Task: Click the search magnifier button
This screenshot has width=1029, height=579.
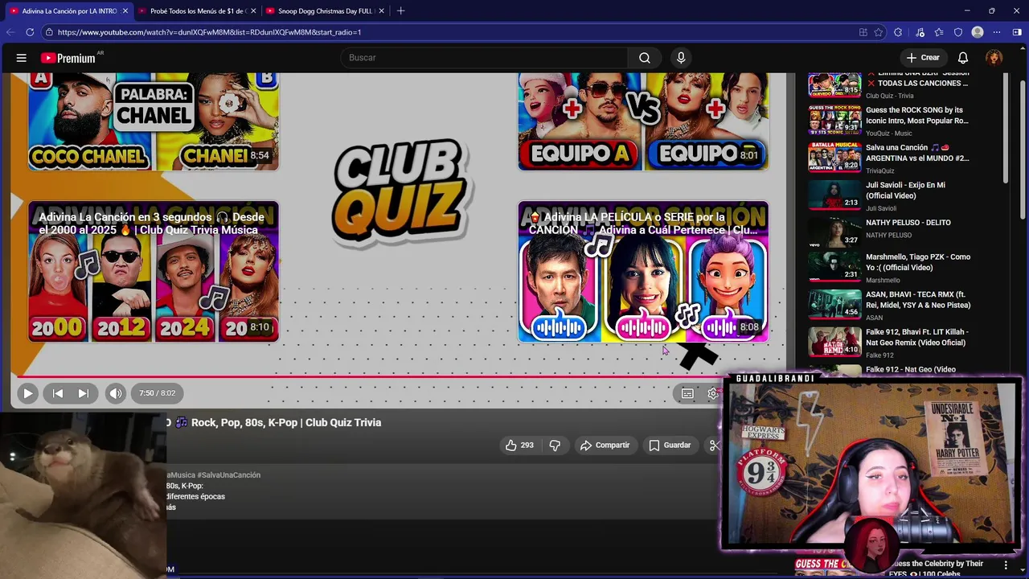Action: click(x=645, y=58)
